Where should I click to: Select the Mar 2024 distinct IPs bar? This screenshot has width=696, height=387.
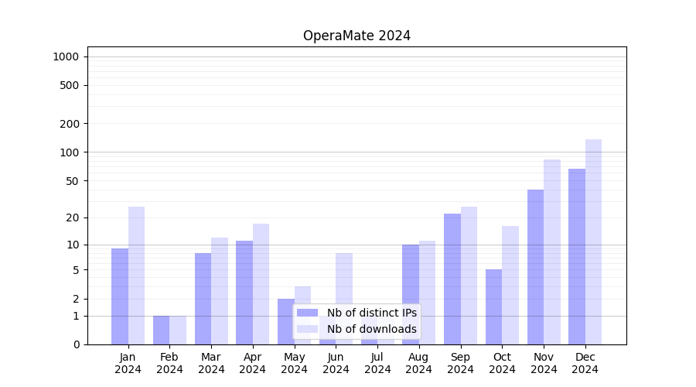203,299
